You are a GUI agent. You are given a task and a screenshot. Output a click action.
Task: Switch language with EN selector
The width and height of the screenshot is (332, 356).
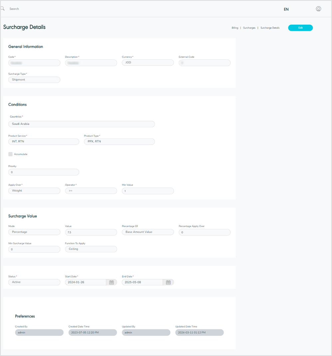coord(286,9)
